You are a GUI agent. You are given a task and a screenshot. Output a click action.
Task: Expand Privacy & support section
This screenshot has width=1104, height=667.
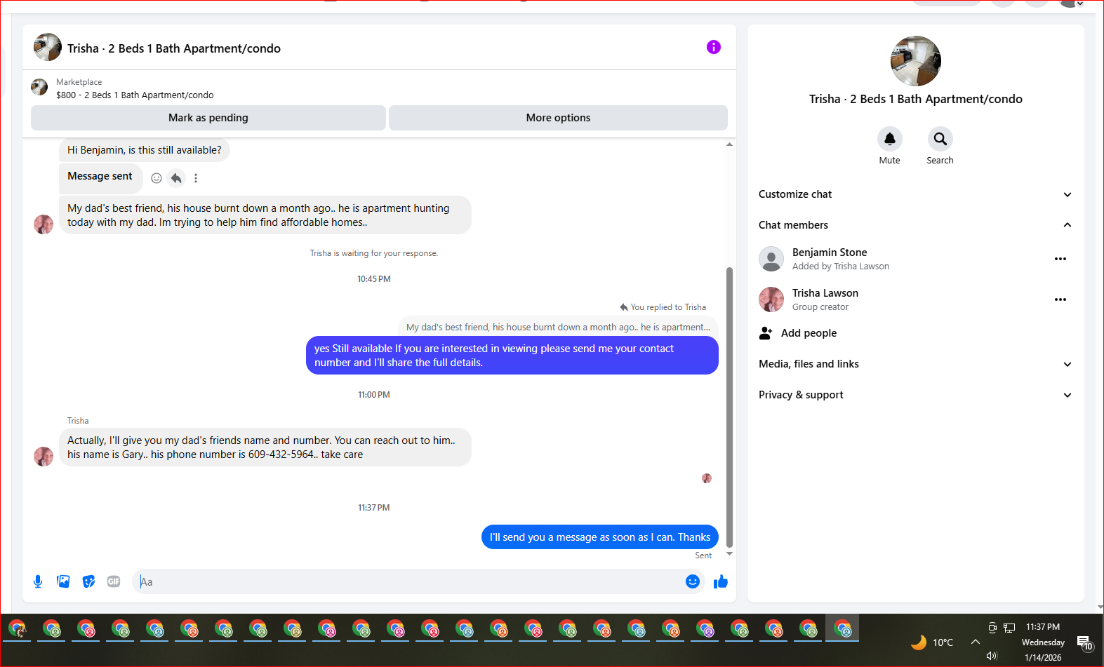point(915,395)
